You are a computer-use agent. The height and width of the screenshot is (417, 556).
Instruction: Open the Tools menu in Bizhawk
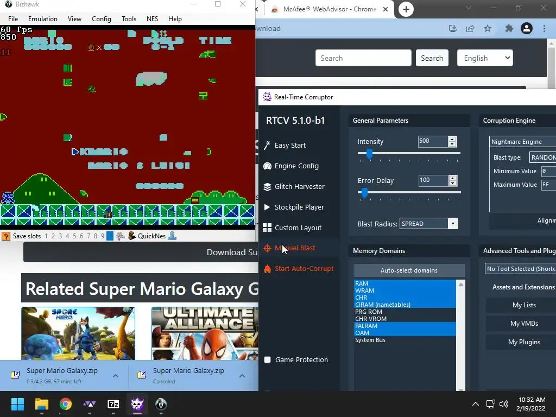(129, 19)
